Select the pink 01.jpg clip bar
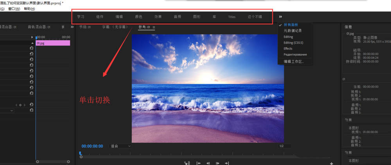 coord(53,43)
